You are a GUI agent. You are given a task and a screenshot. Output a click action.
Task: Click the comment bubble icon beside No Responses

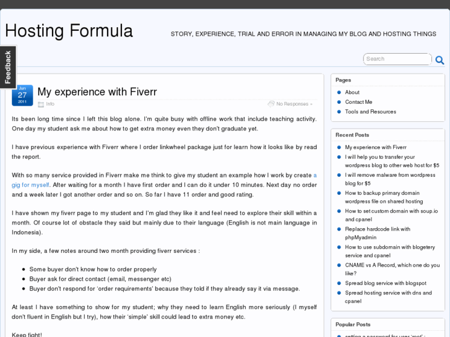pos(271,104)
